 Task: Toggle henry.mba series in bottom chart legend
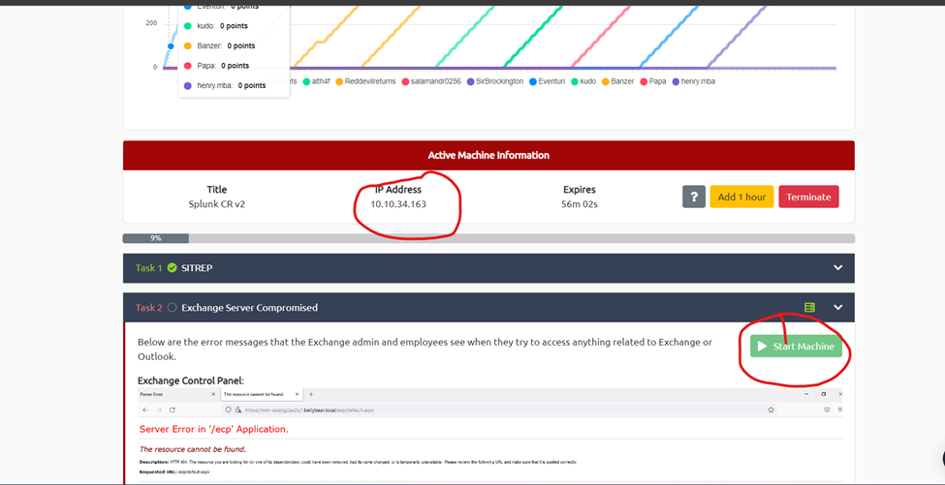coord(693,81)
